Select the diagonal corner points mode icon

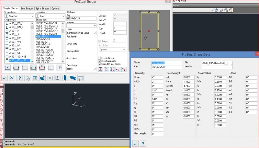pyautogui.click(x=25, y=68)
